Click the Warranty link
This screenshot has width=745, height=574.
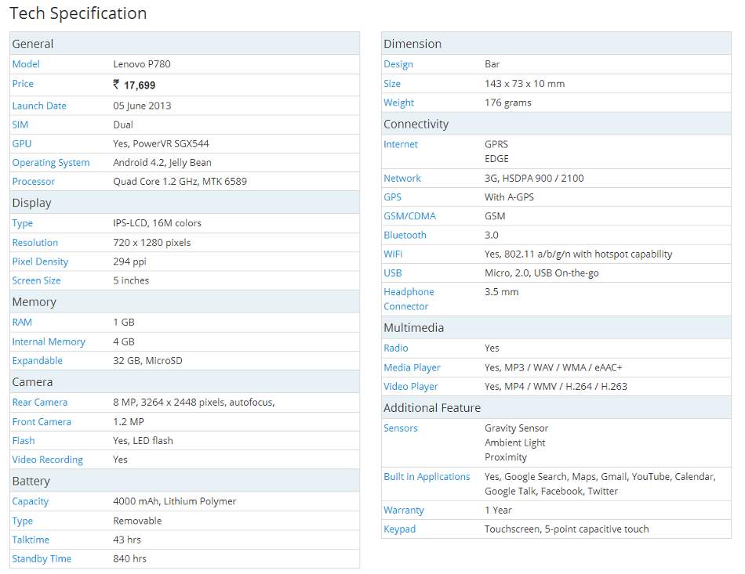403,511
